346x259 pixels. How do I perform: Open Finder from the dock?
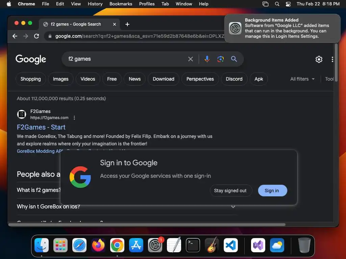point(42,245)
